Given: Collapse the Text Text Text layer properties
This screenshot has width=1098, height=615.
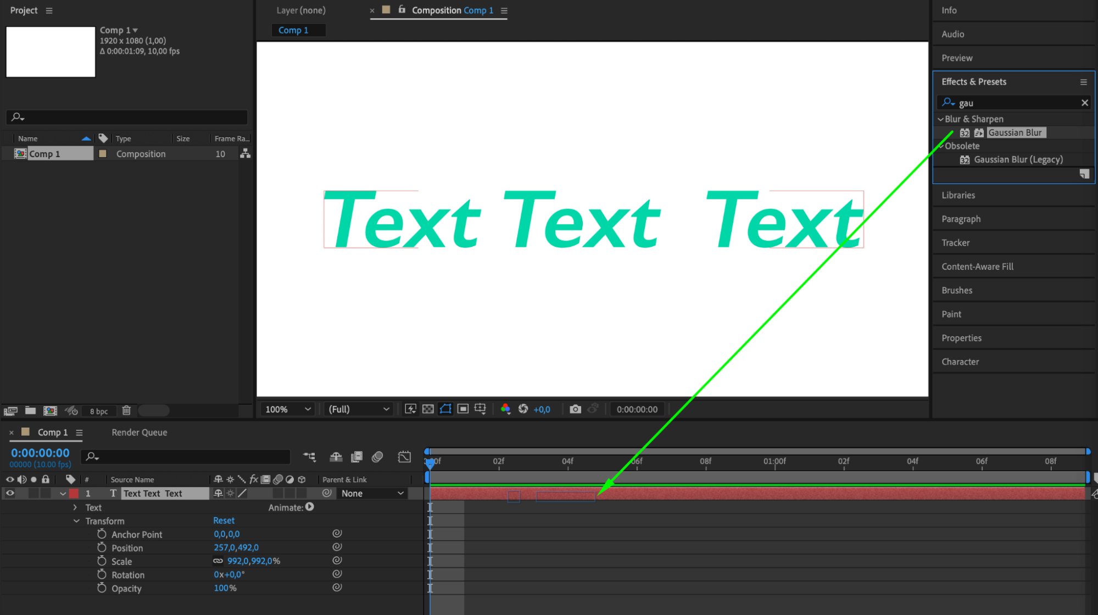Looking at the screenshot, I should tap(63, 493).
